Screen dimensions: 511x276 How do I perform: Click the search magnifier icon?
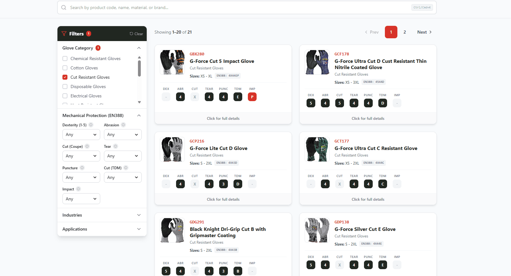point(64,7)
